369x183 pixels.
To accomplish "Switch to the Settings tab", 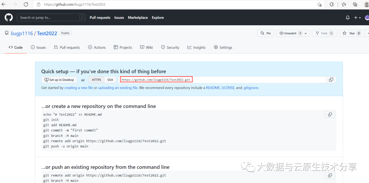I will (x=223, y=47).
